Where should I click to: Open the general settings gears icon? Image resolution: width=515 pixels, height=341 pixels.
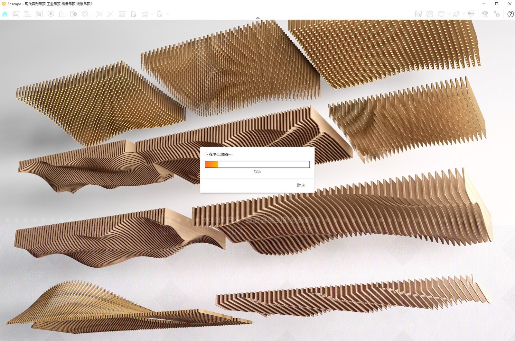497,14
